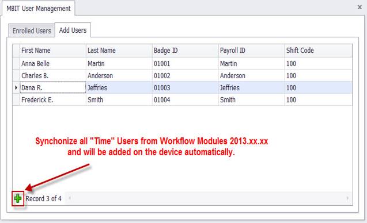Switch to the Enrolled Users tab
The width and height of the screenshot is (367, 223).
(x=32, y=30)
